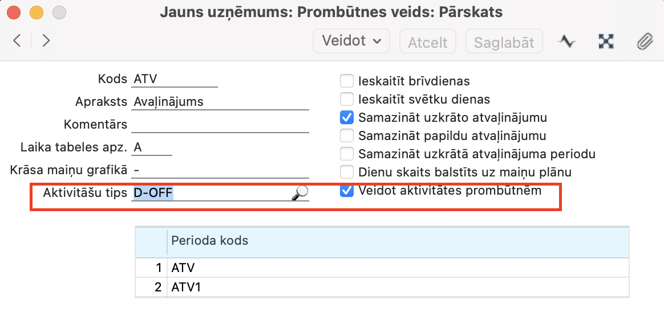Uncheck Samazināt uzkrāto atvaļinājumu

[346, 118]
